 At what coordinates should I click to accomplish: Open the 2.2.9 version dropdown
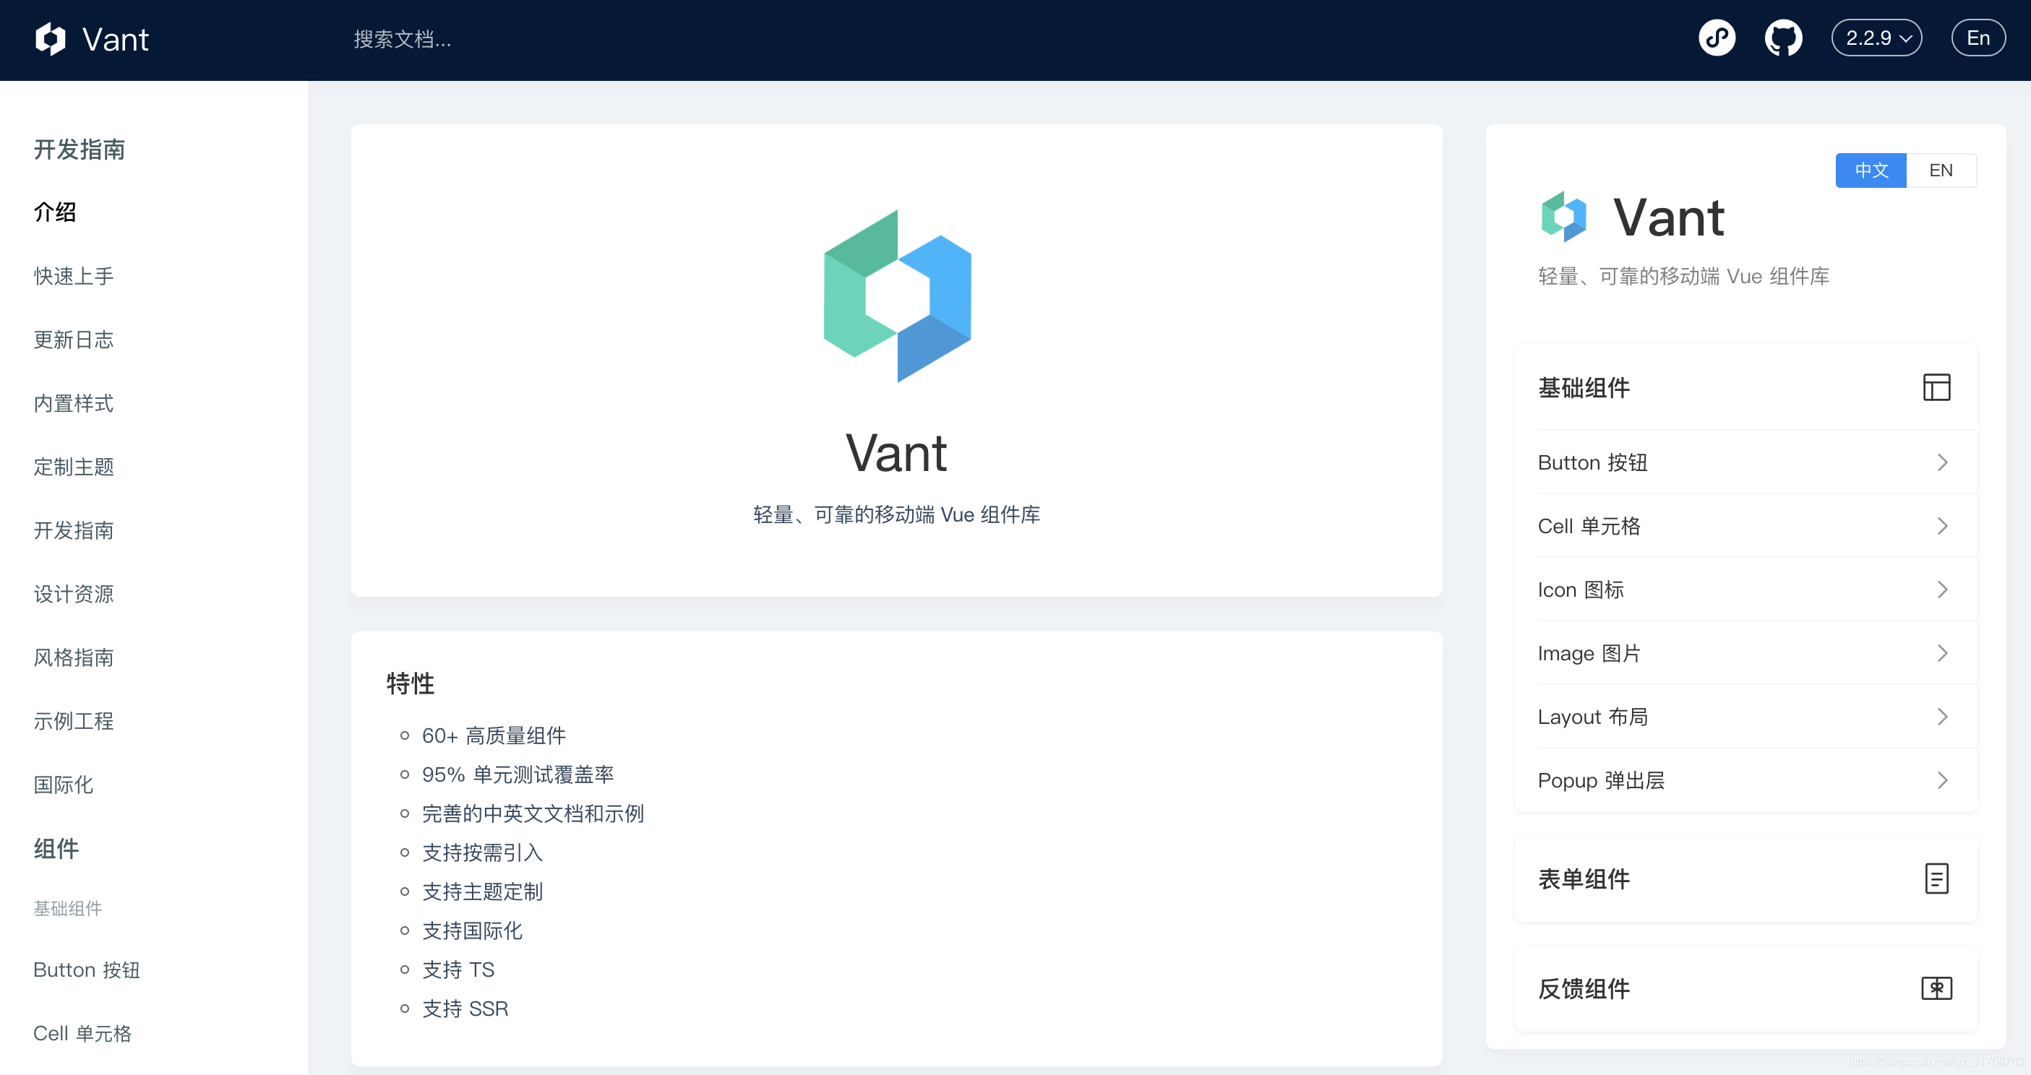[x=1876, y=38]
